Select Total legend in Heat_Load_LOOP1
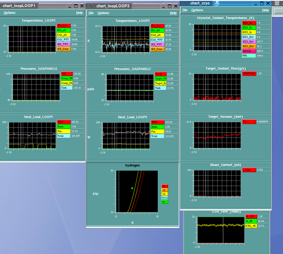 [64, 136]
